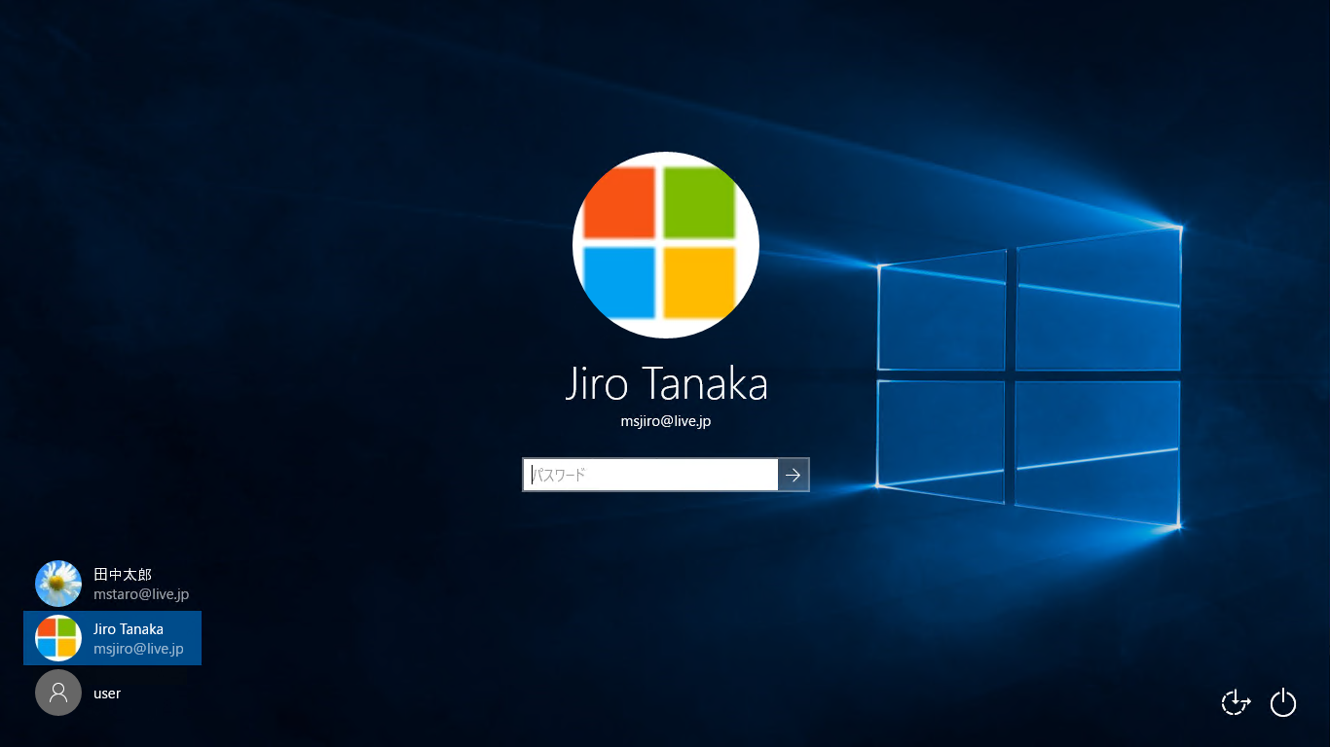Click the user label next to the grey avatar

pyautogui.click(x=105, y=693)
